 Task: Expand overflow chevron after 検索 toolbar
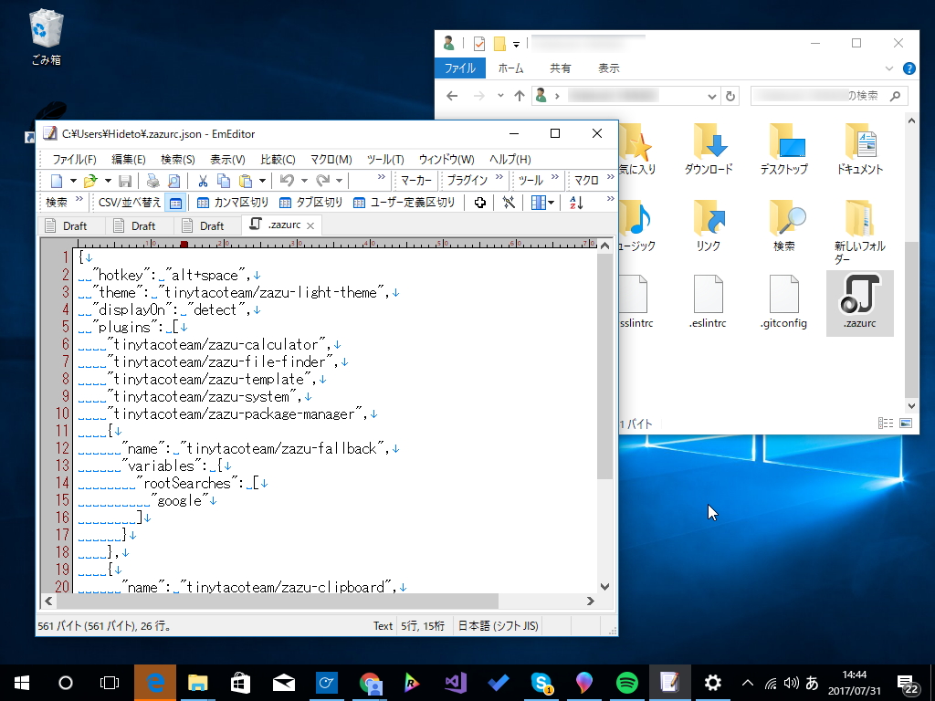point(79,199)
